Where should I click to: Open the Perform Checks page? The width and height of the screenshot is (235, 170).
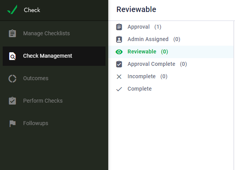[43, 101]
